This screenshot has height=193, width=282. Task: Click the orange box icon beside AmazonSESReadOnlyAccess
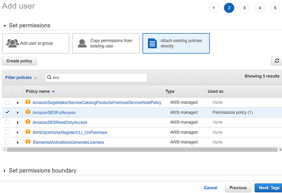tap(28, 122)
